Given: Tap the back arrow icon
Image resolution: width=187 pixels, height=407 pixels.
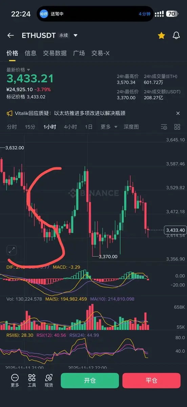Looking at the screenshot, I should [x=11, y=35].
